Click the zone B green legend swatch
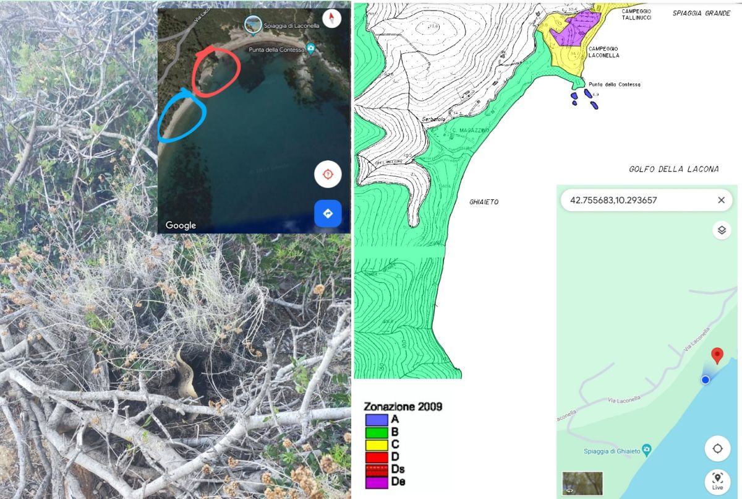 377,432
